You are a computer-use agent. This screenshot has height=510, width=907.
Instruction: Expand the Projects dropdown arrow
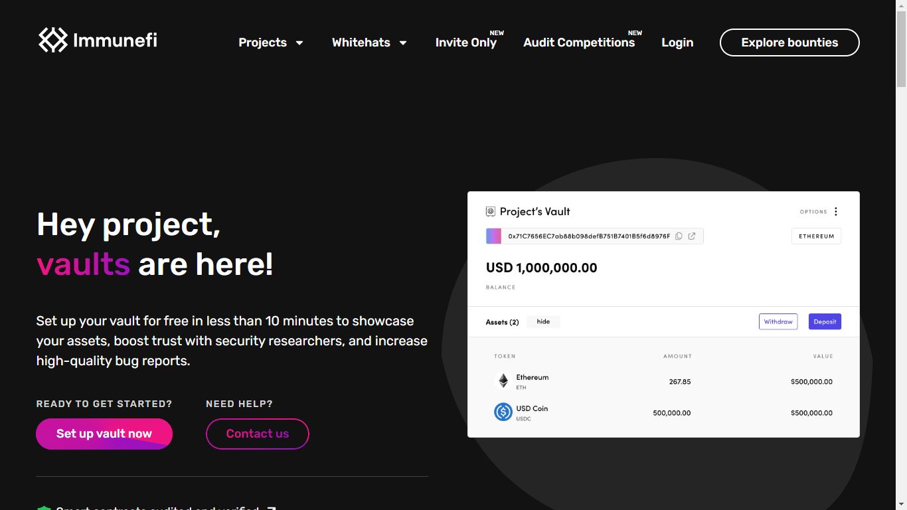click(x=299, y=43)
